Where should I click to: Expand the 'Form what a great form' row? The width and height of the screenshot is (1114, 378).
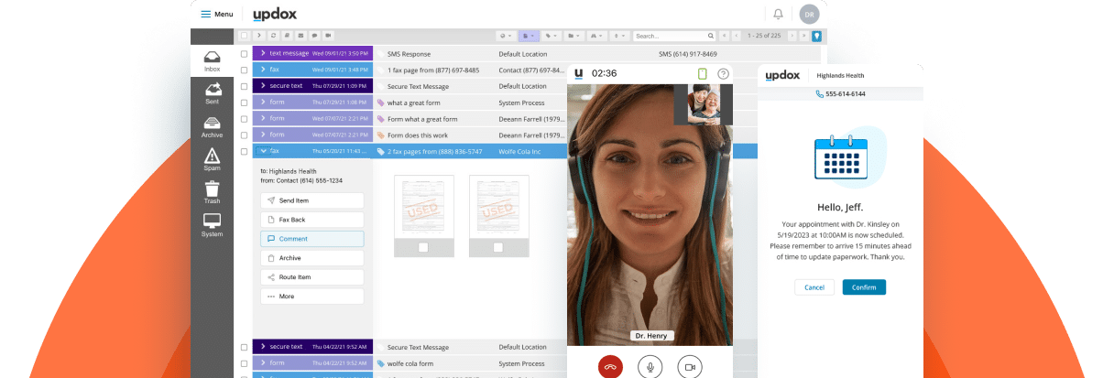(x=262, y=119)
